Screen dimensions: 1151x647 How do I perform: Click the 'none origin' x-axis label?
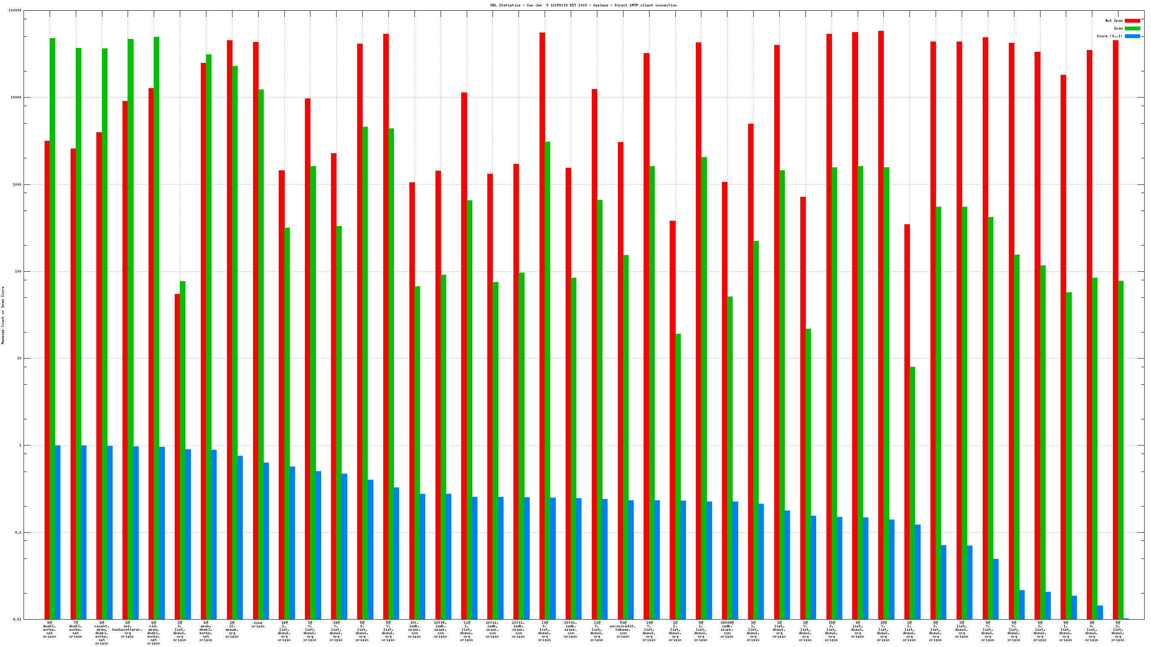[258, 624]
